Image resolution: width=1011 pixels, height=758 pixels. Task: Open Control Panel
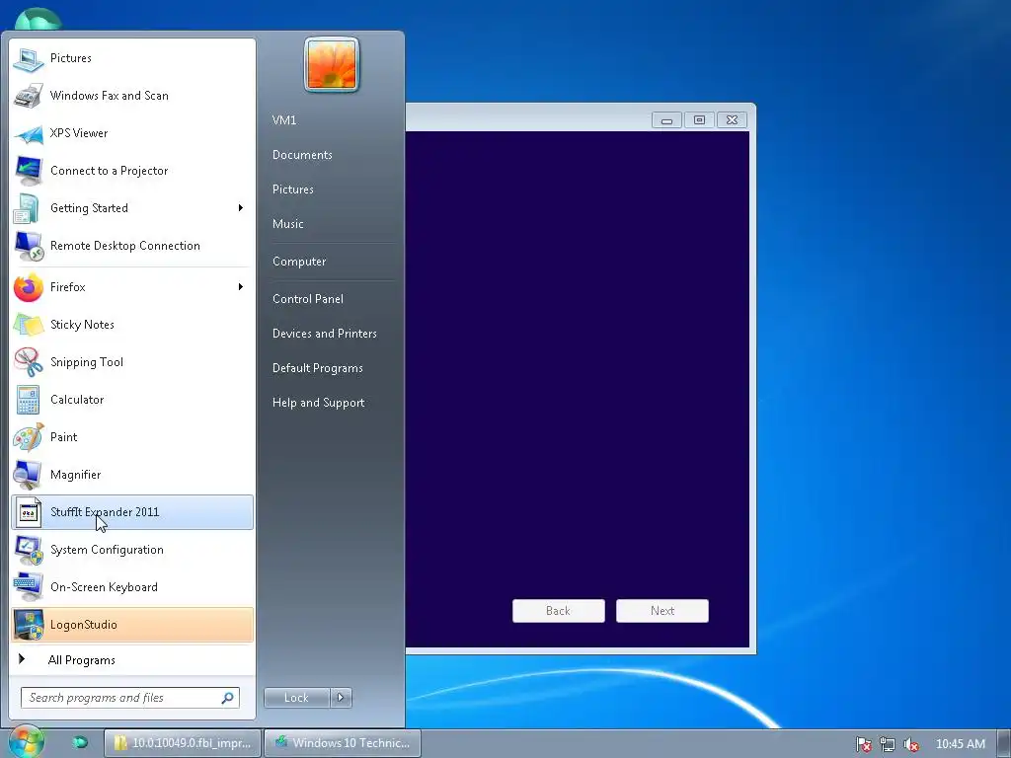[308, 299]
